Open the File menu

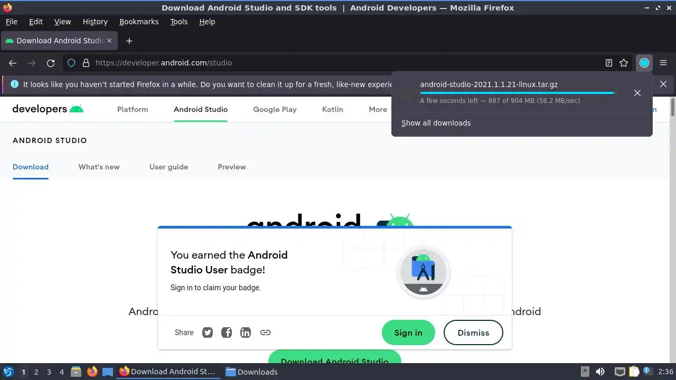(11, 22)
